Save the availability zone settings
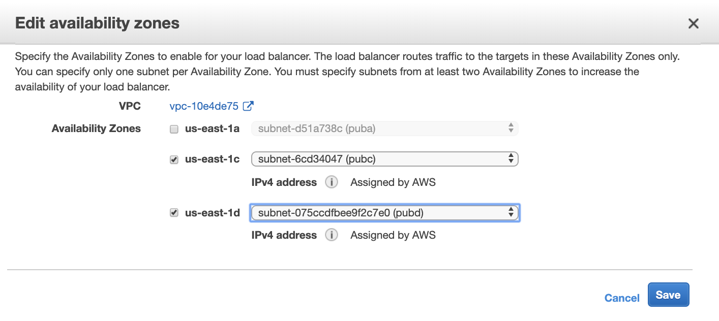This screenshot has height=321, width=719. click(668, 295)
